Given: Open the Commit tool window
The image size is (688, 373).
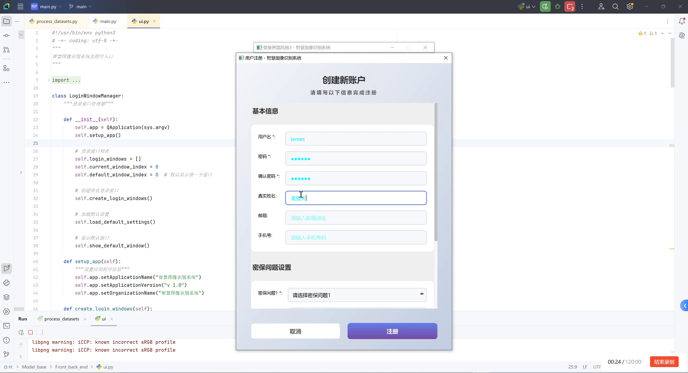Looking at the screenshot, I should tap(6, 35).
